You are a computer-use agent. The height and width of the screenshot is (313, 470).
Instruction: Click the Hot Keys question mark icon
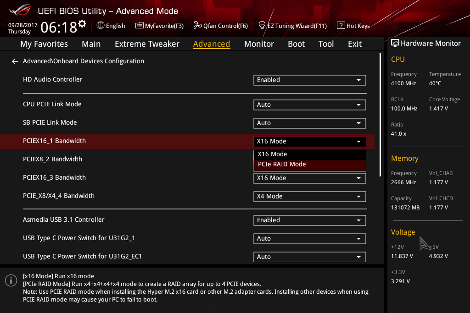pyautogui.click(x=341, y=26)
